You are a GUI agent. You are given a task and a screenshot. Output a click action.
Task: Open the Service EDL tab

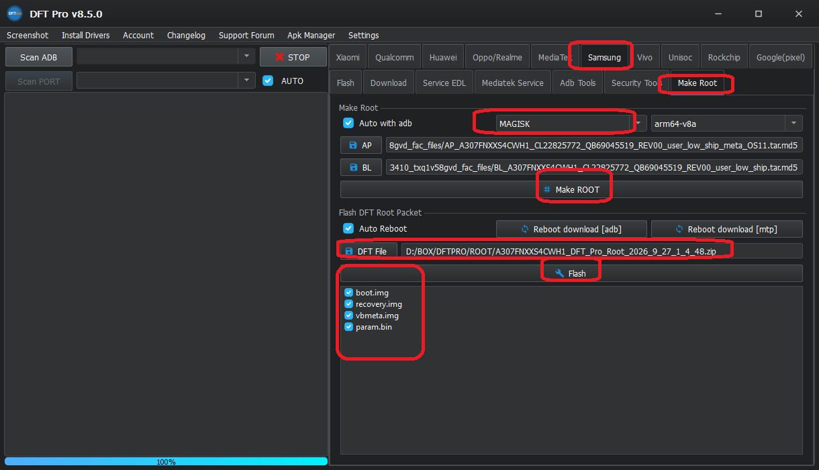pyautogui.click(x=444, y=83)
